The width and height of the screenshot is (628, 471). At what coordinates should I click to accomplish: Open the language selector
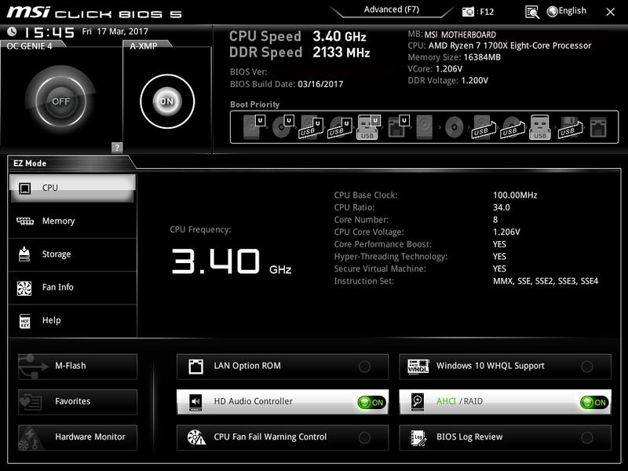566,11
